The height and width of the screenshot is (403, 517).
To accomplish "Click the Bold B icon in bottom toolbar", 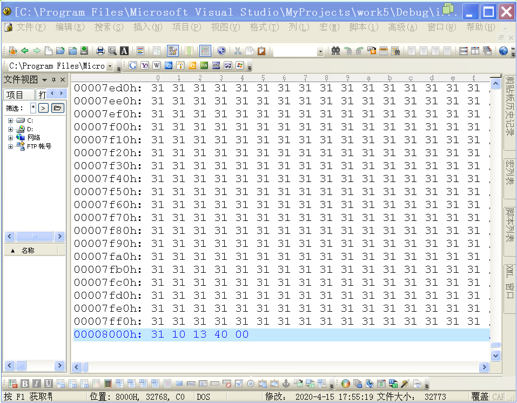I will point(25,384).
